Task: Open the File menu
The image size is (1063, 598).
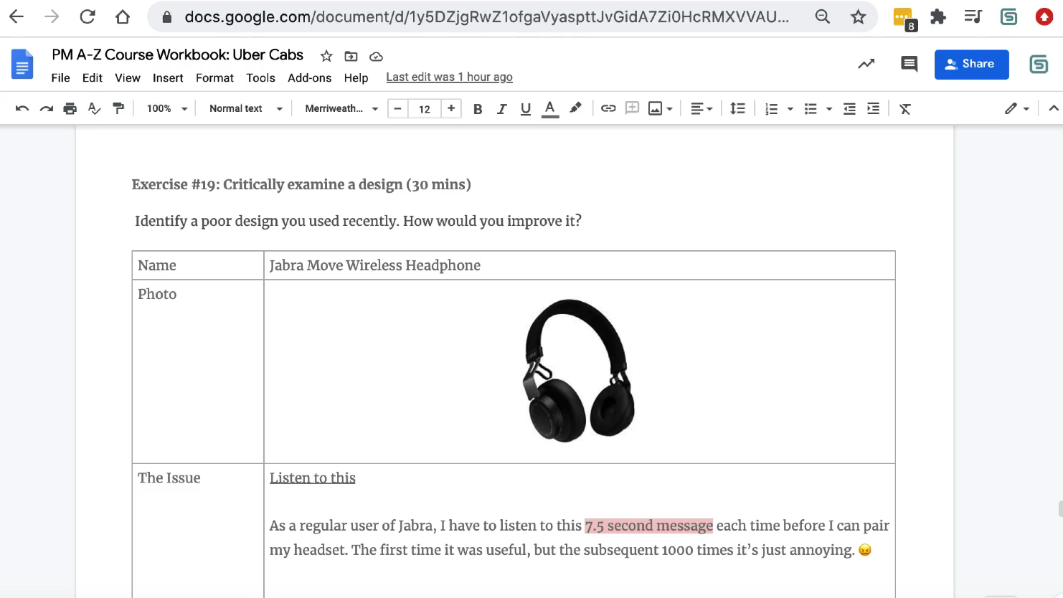Action: point(61,77)
